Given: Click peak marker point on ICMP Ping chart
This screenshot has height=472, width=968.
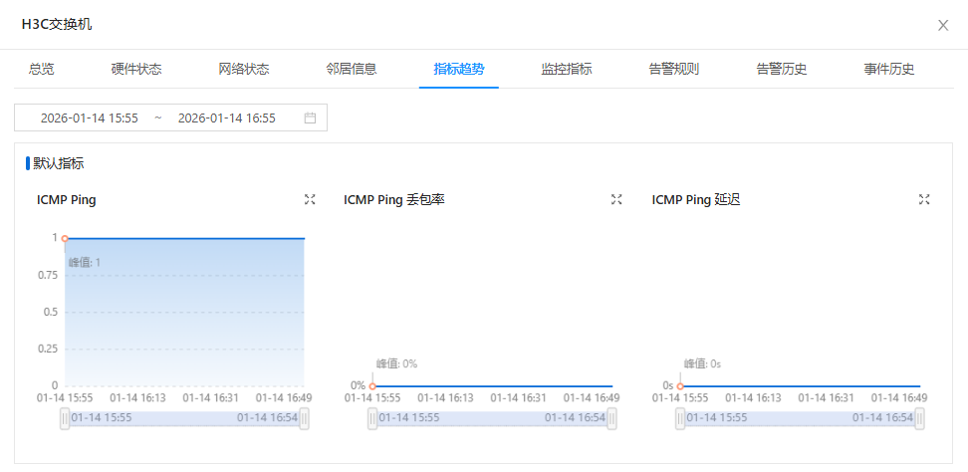Looking at the screenshot, I should [65, 238].
